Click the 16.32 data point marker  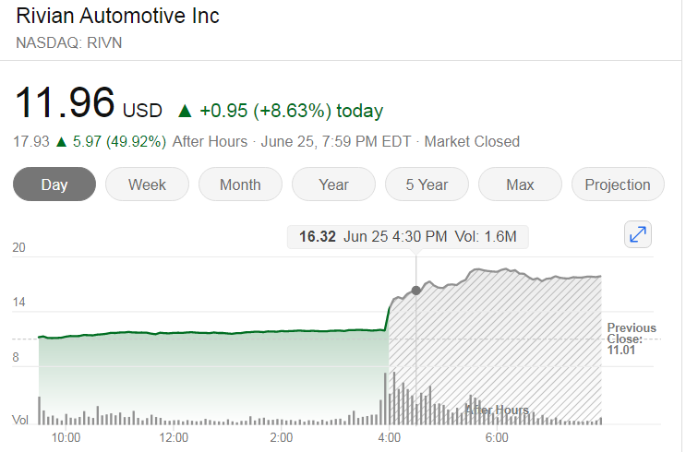tap(416, 291)
